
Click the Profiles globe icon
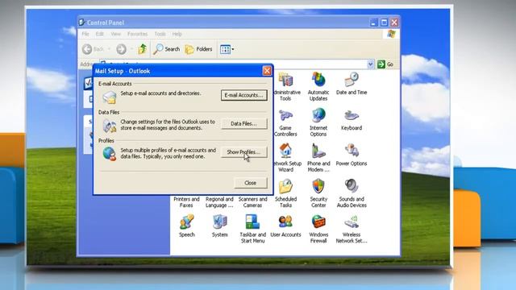110,154
